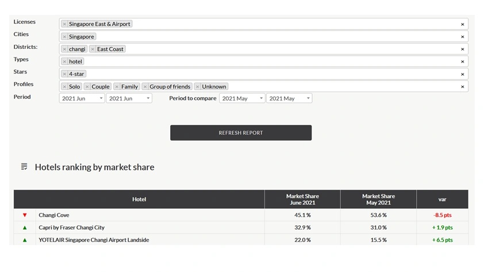
Task: Remove the Family profile tag
Action: tap(117, 87)
